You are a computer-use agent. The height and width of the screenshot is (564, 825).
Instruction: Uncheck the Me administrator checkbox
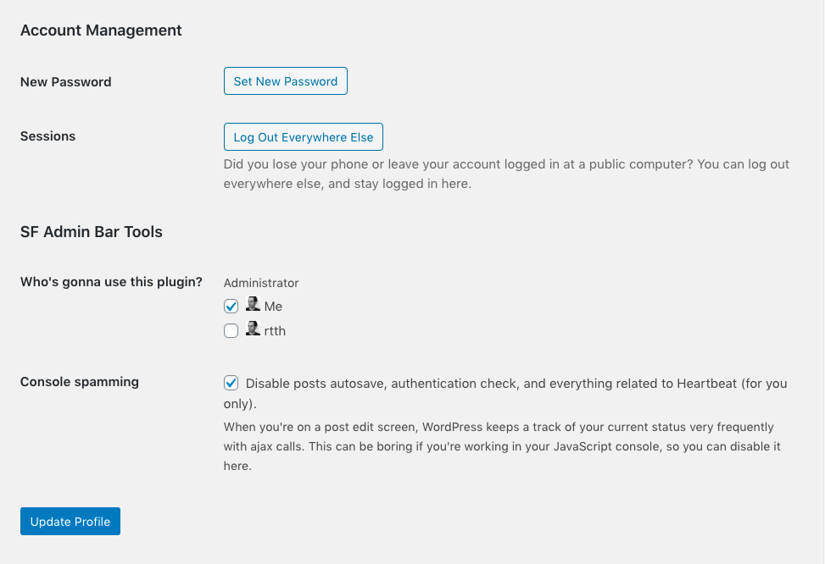231,307
